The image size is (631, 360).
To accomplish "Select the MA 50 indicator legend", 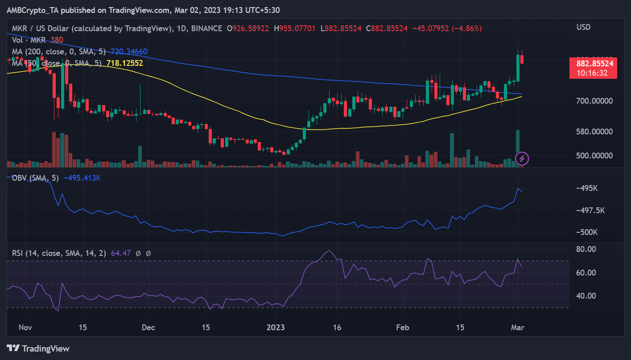I will coord(56,63).
